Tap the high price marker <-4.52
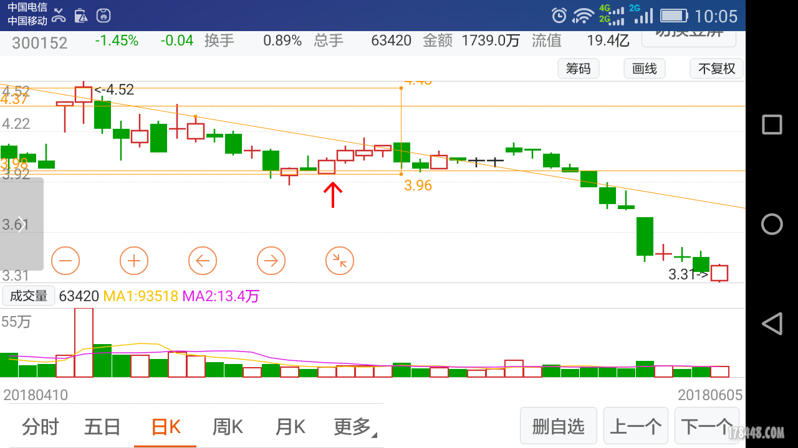Screen dimensions: 798x448 [114, 90]
